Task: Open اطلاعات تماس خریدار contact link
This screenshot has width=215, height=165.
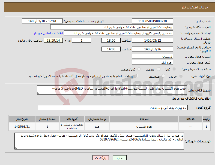Action: 48,33
